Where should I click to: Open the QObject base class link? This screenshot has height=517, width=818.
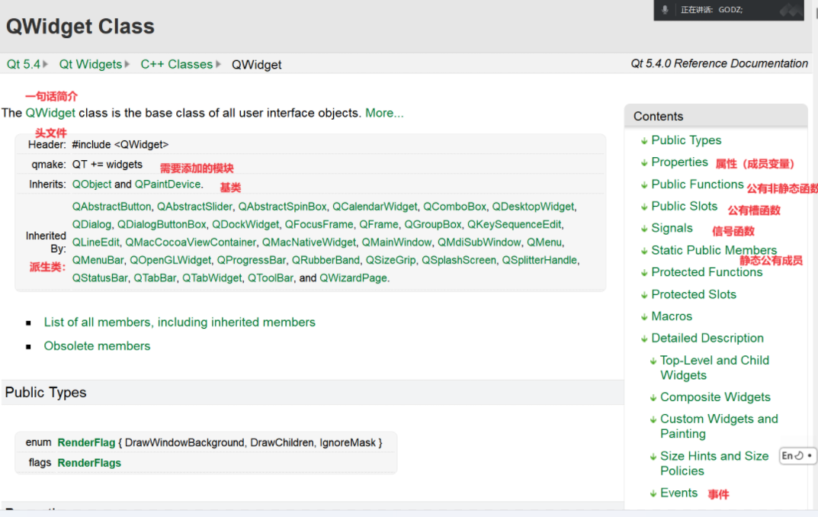pos(91,185)
